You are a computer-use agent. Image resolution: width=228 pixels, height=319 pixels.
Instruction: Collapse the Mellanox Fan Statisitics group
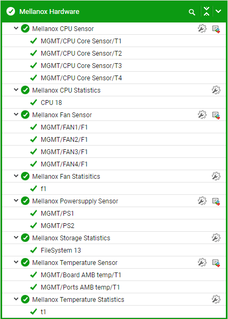[16, 176]
